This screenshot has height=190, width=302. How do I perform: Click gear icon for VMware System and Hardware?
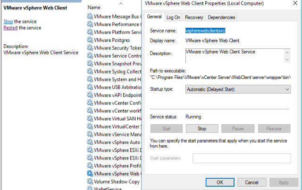coord(90,79)
